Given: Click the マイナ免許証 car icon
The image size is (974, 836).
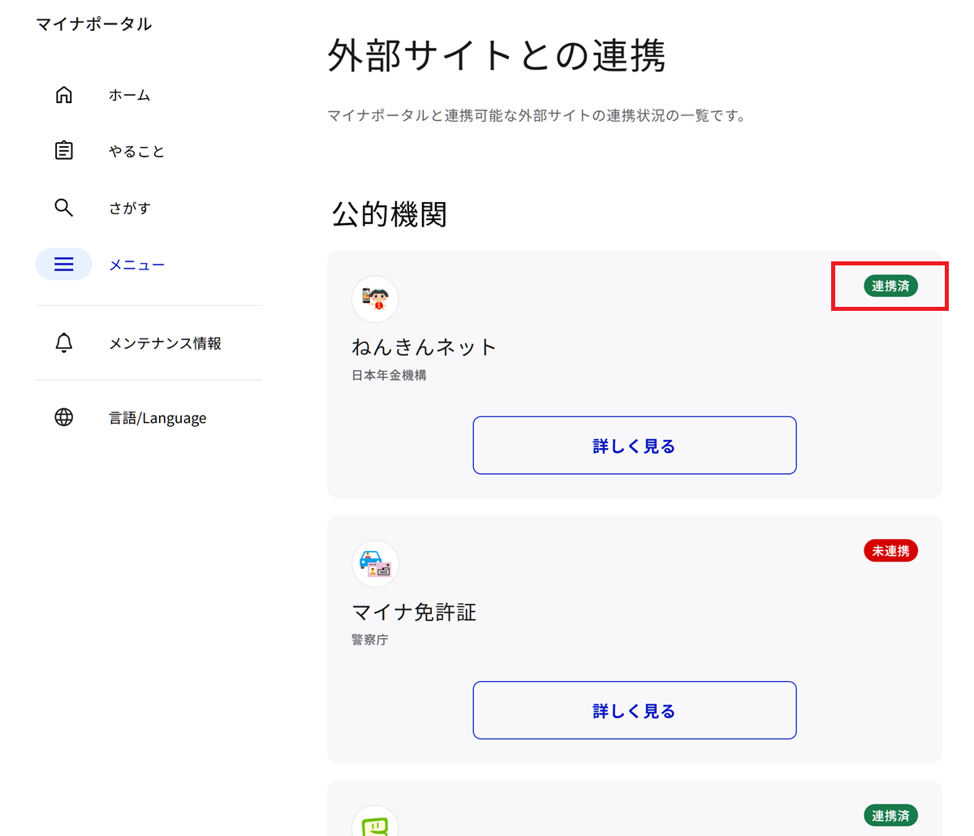Looking at the screenshot, I should pos(375,563).
